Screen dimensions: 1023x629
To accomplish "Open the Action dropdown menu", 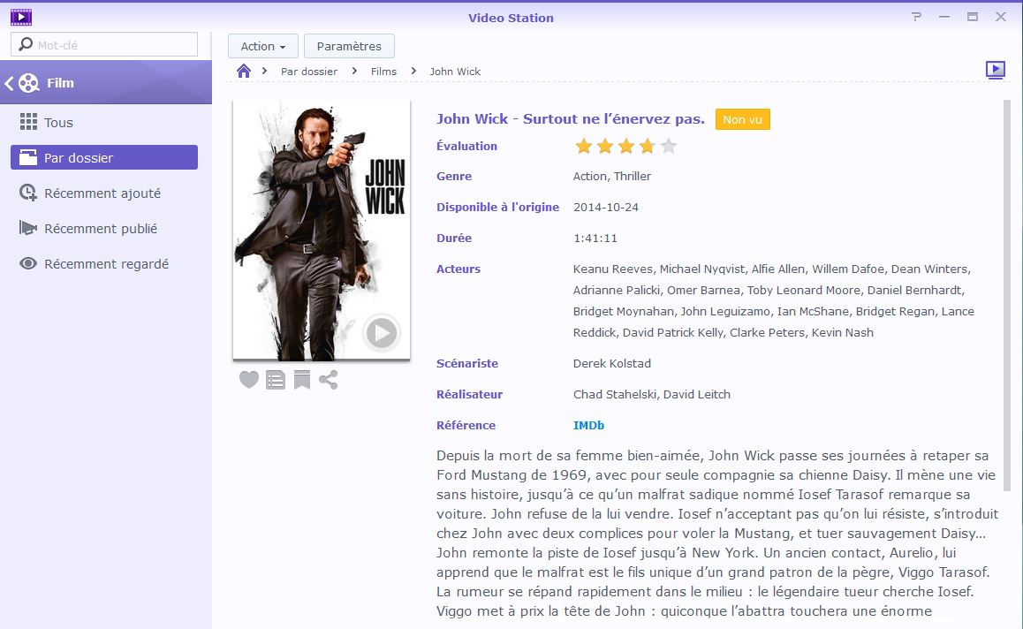I will [x=263, y=46].
